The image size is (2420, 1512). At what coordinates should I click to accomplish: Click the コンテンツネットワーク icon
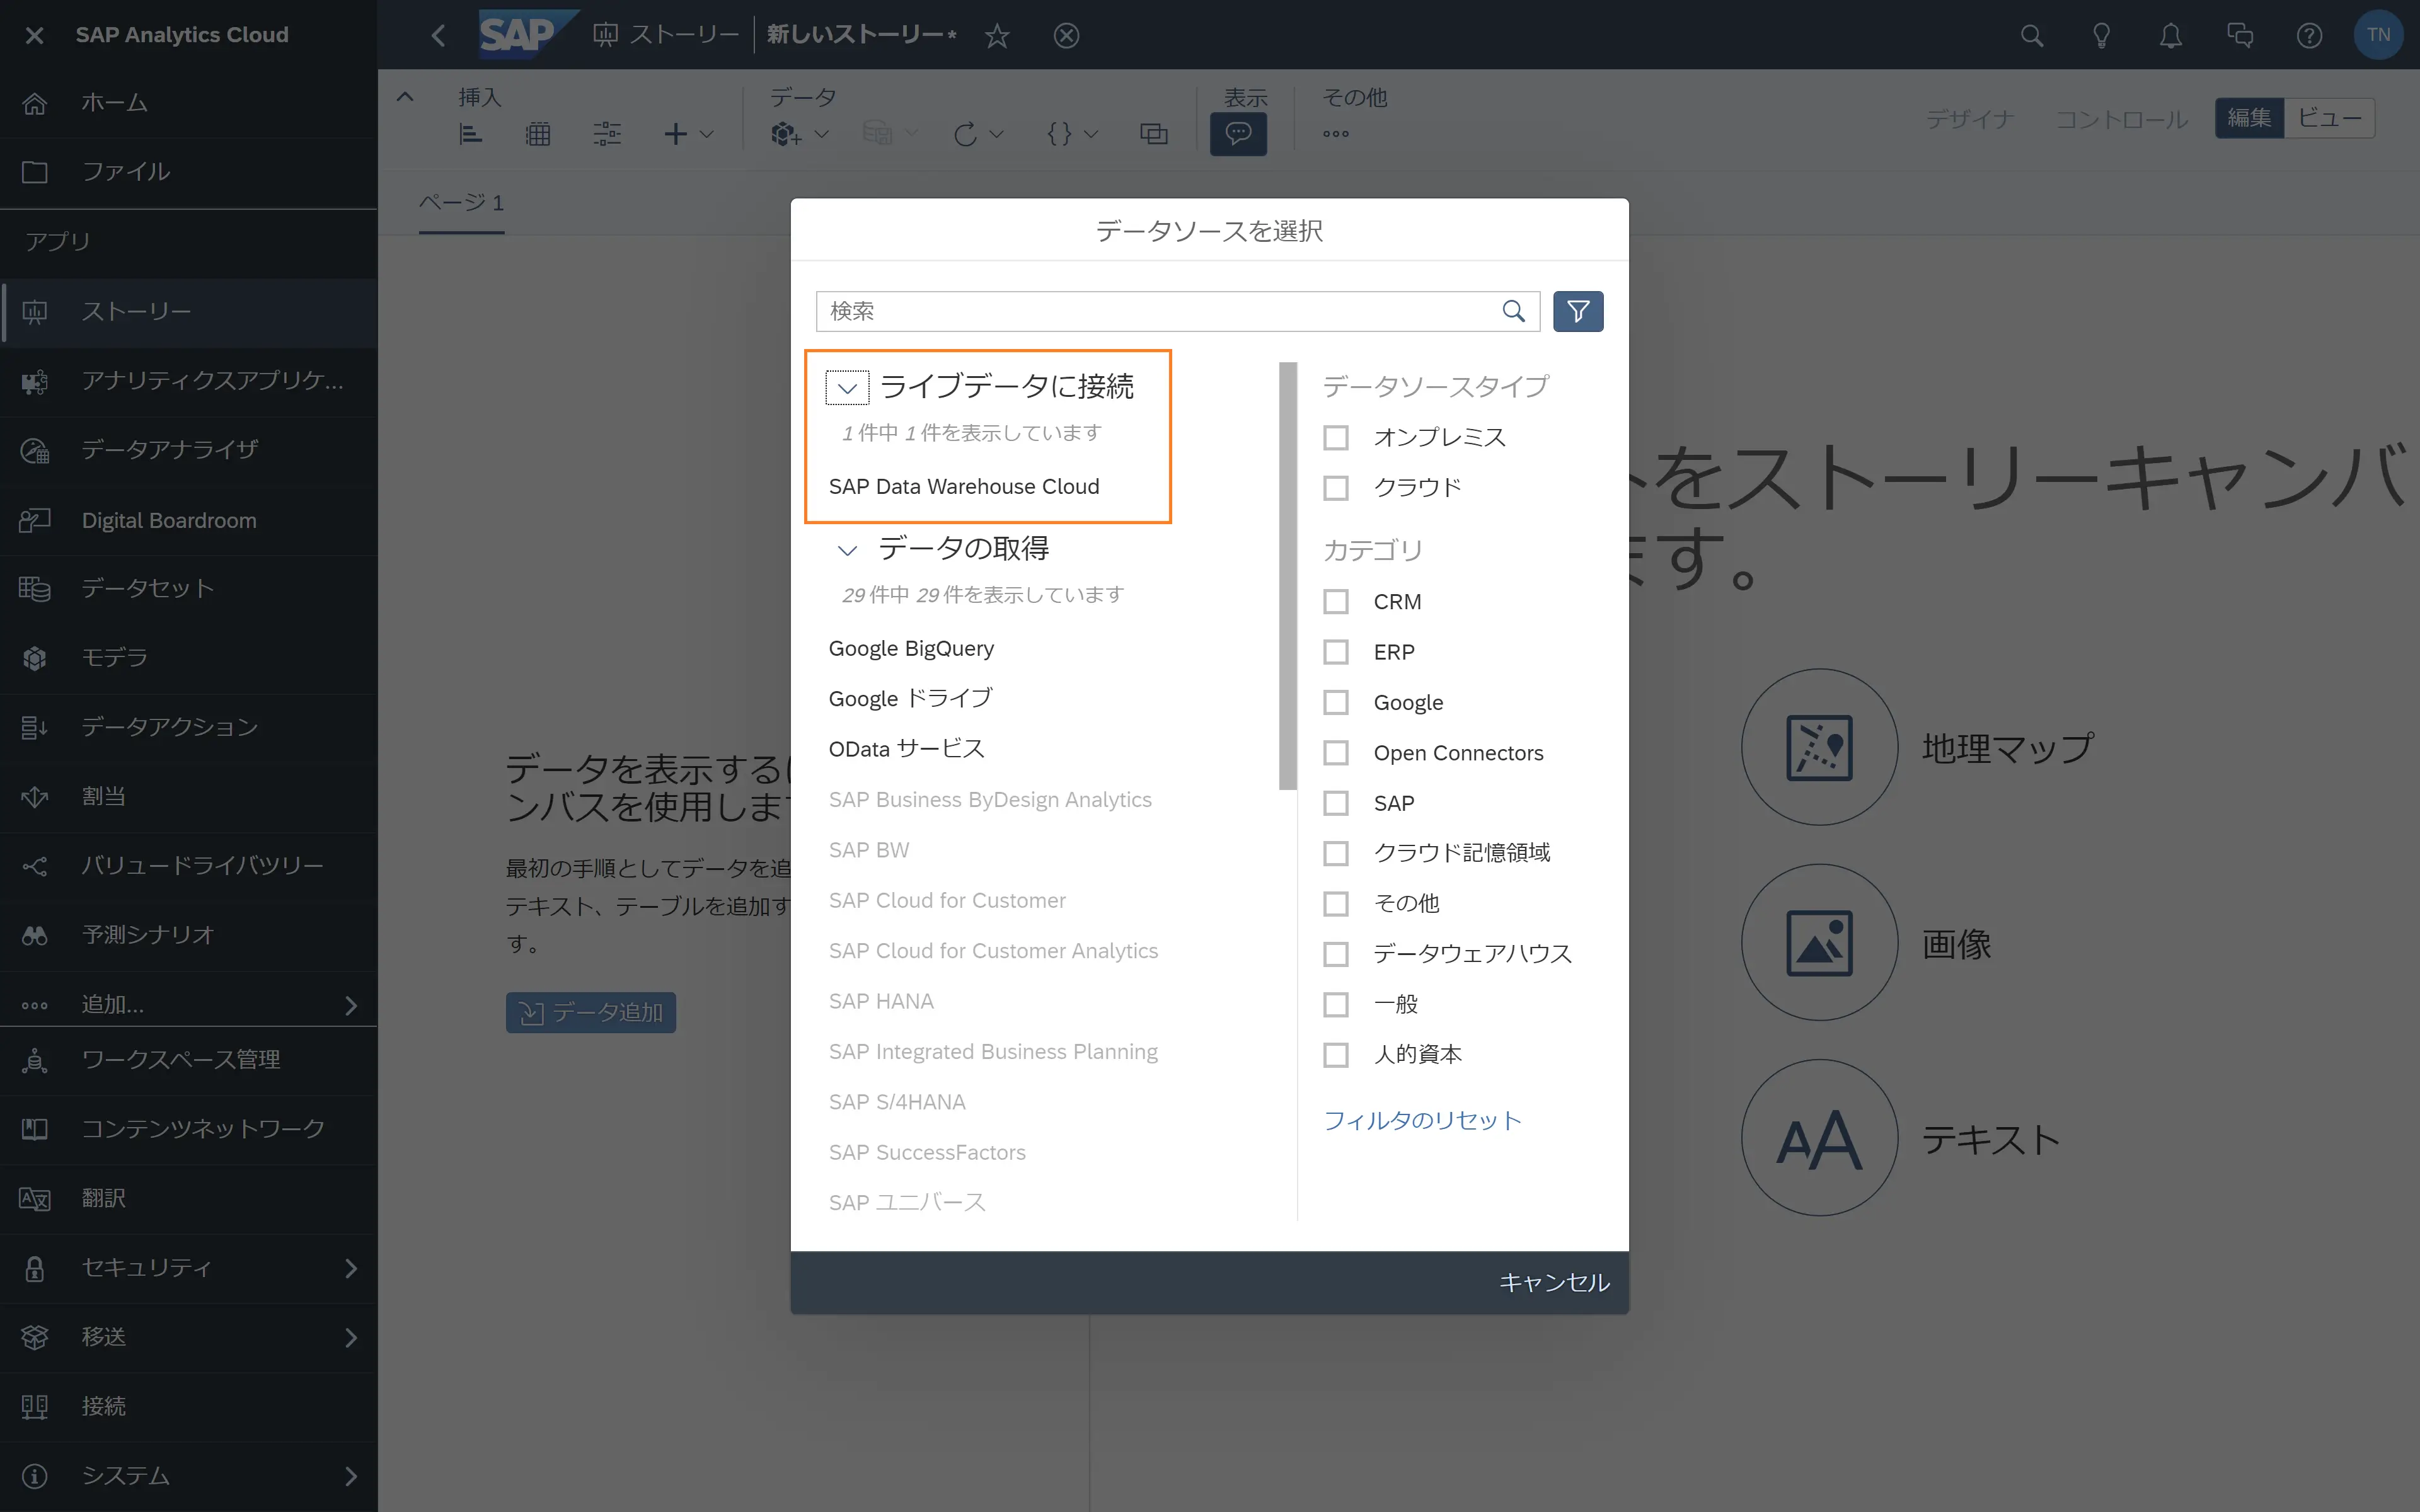point(35,1129)
